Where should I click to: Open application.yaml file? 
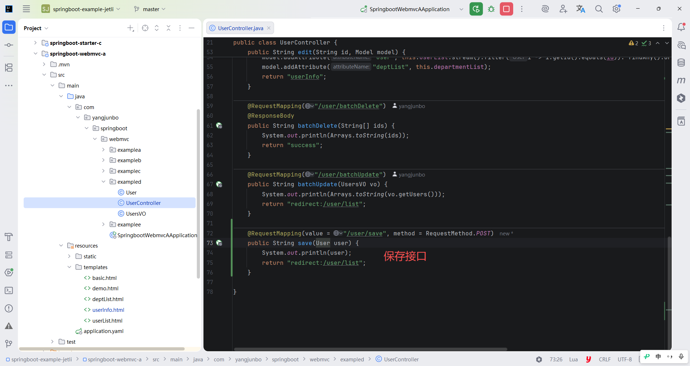(103, 331)
